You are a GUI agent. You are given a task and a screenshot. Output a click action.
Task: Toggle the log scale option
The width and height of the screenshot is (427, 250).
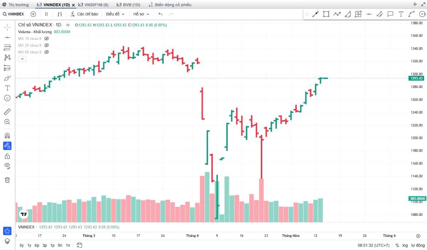[x=405, y=245]
